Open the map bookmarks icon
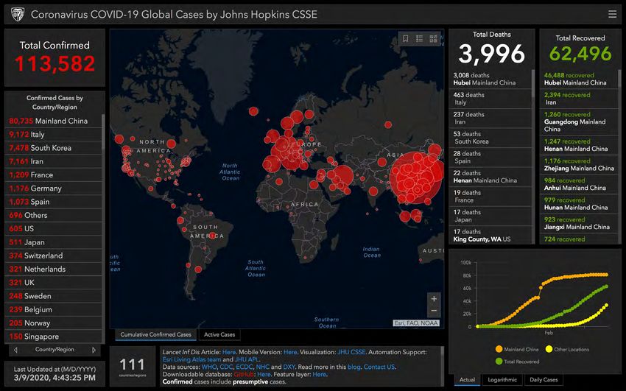626x391 pixels. pyautogui.click(x=405, y=38)
